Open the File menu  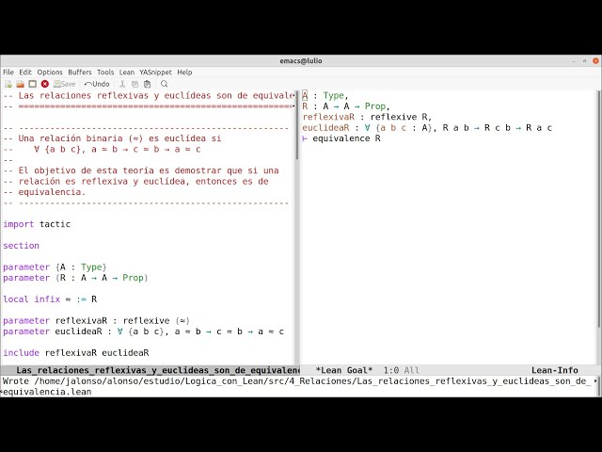pos(8,73)
